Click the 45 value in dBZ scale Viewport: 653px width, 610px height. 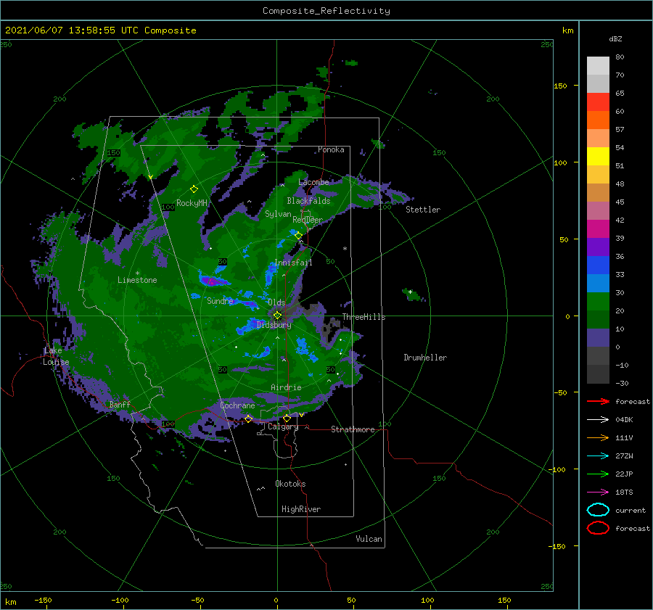[x=620, y=202]
